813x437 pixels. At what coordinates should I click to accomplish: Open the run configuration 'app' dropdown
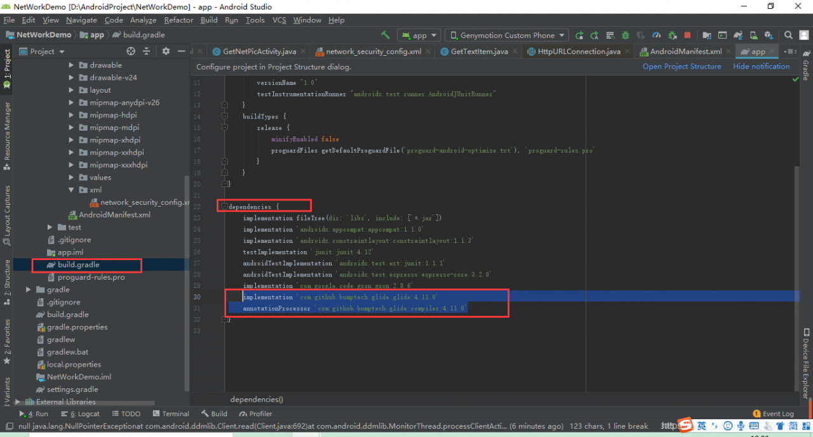(420, 36)
